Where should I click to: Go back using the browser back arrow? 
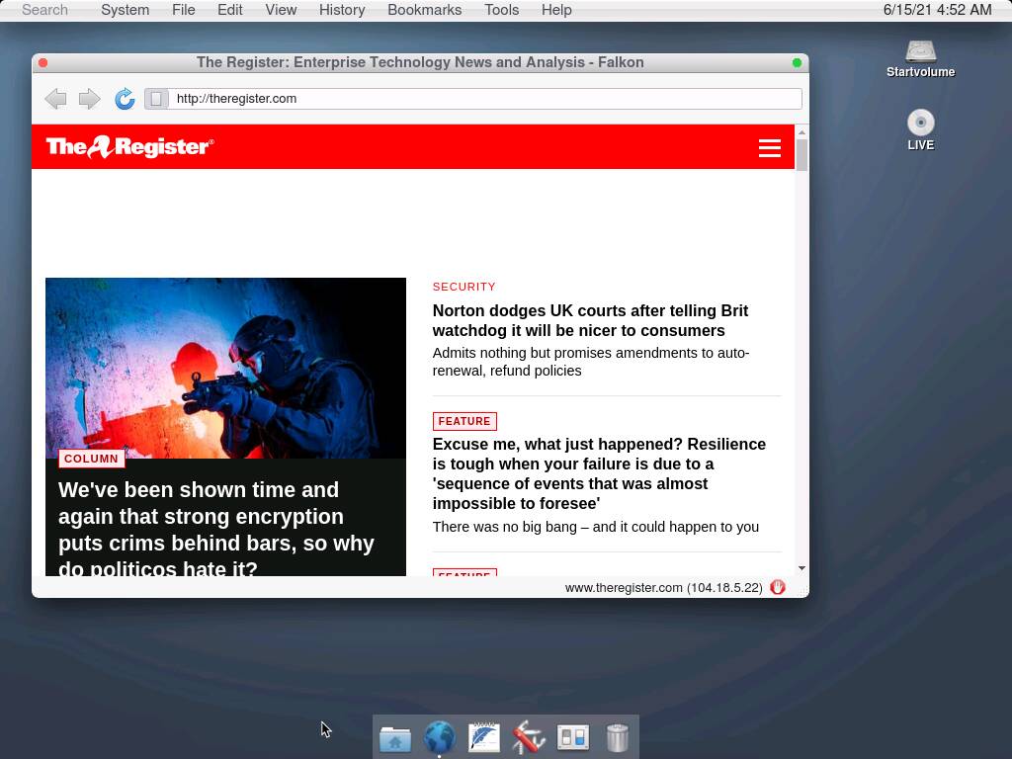pos(56,99)
